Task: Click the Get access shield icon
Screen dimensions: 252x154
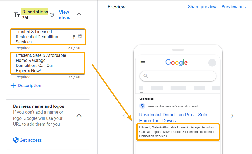Action: tap(16, 140)
